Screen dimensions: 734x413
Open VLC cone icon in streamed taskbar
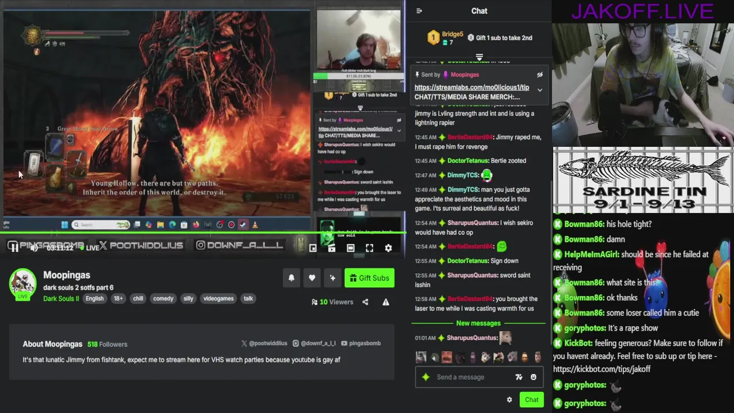click(x=255, y=225)
